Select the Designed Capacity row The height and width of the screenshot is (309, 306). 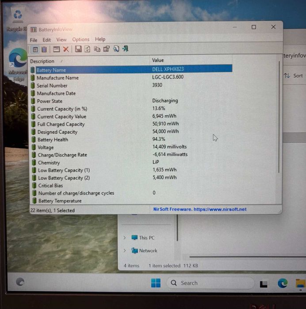(131, 132)
